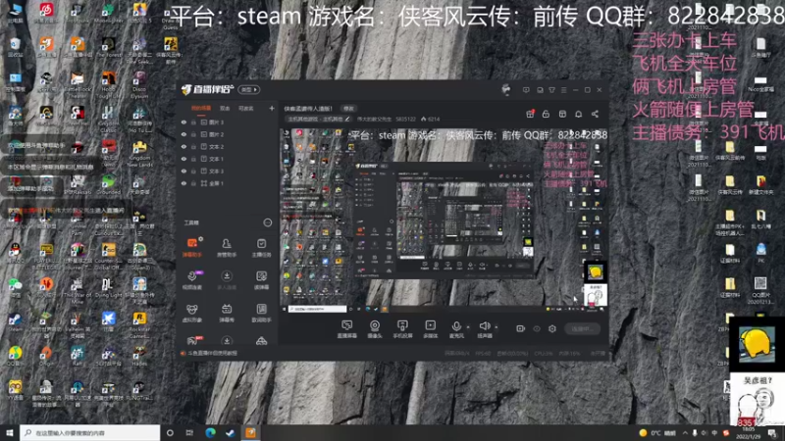Viewport: 785px width, 441px height.
Task: Open the Windows Start menu
Action: pyautogui.click(x=10, y=433)
